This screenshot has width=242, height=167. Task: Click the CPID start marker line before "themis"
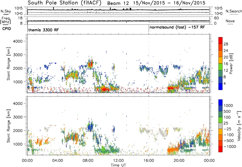click(x=28, y=29)
